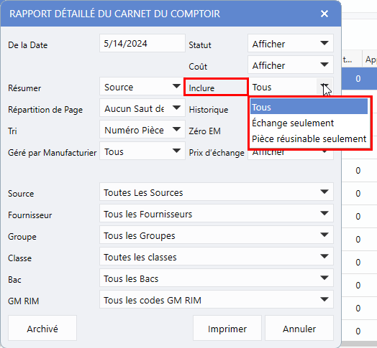Expand the Tous les Groupes dropdown
The width and height of the screenshot is (377, 348).
tap(217, 235)
